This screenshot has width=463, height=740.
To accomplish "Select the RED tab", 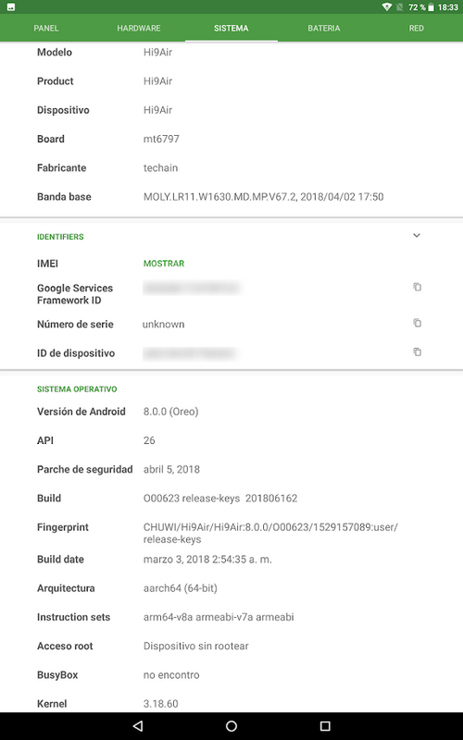I will click(416, 29).
